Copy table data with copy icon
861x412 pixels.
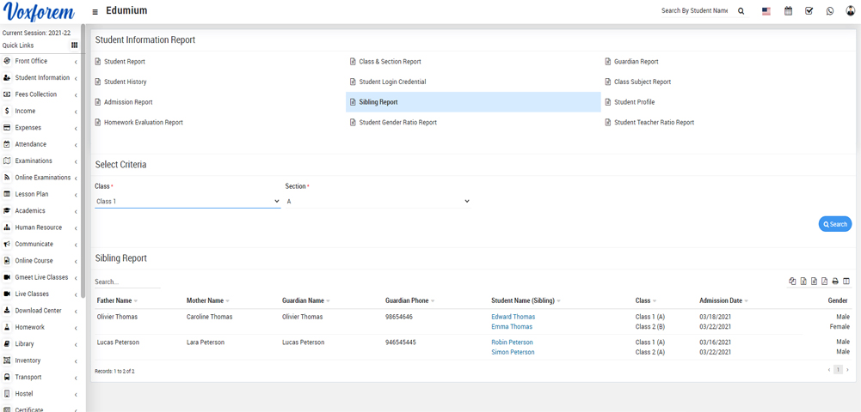pyautogui.click(x=792, y=282)
